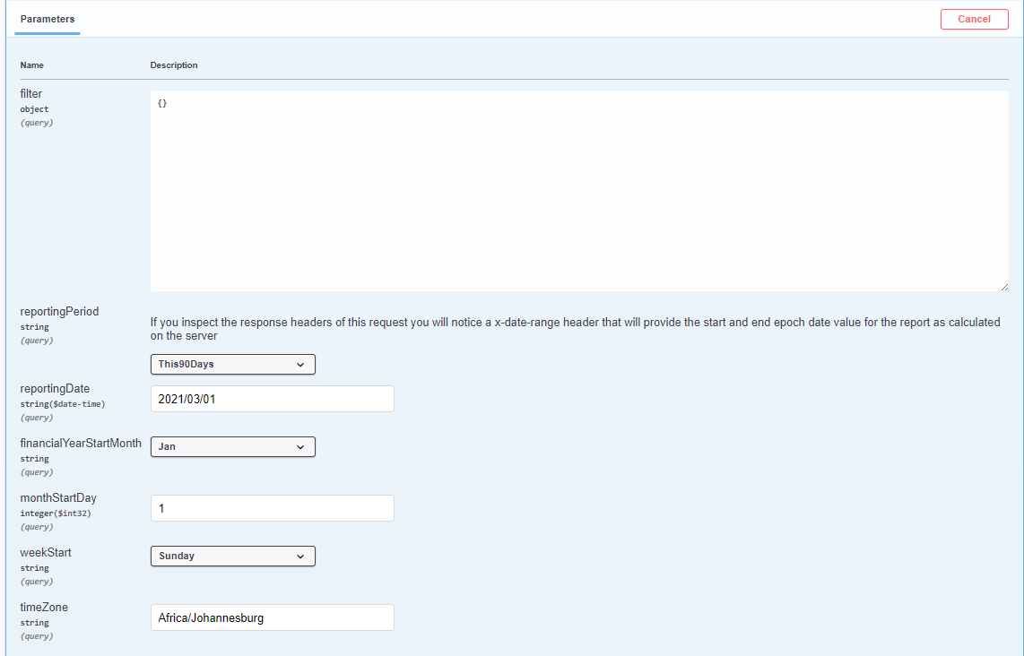Screen dimensions: 1024x656
Task: Focus the reportingDate field showing 2021/03/01
Action: click(272, 399)
